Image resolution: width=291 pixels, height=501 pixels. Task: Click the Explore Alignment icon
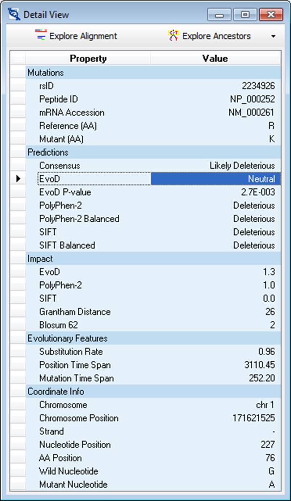pos(41,36)
